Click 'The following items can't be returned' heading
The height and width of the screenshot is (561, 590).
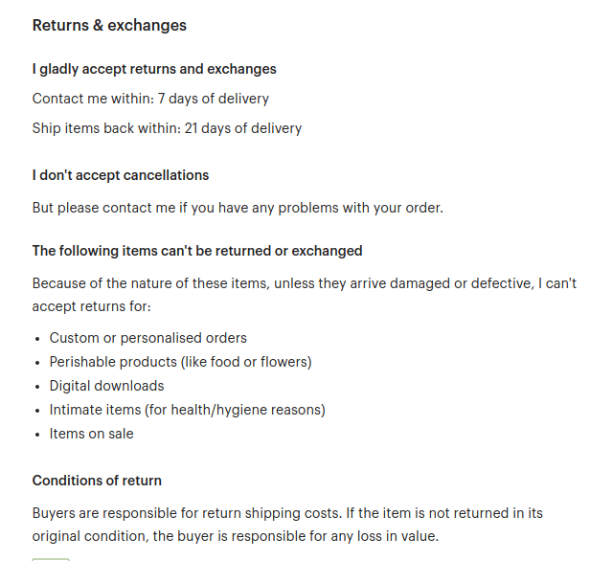click(197, 251)
